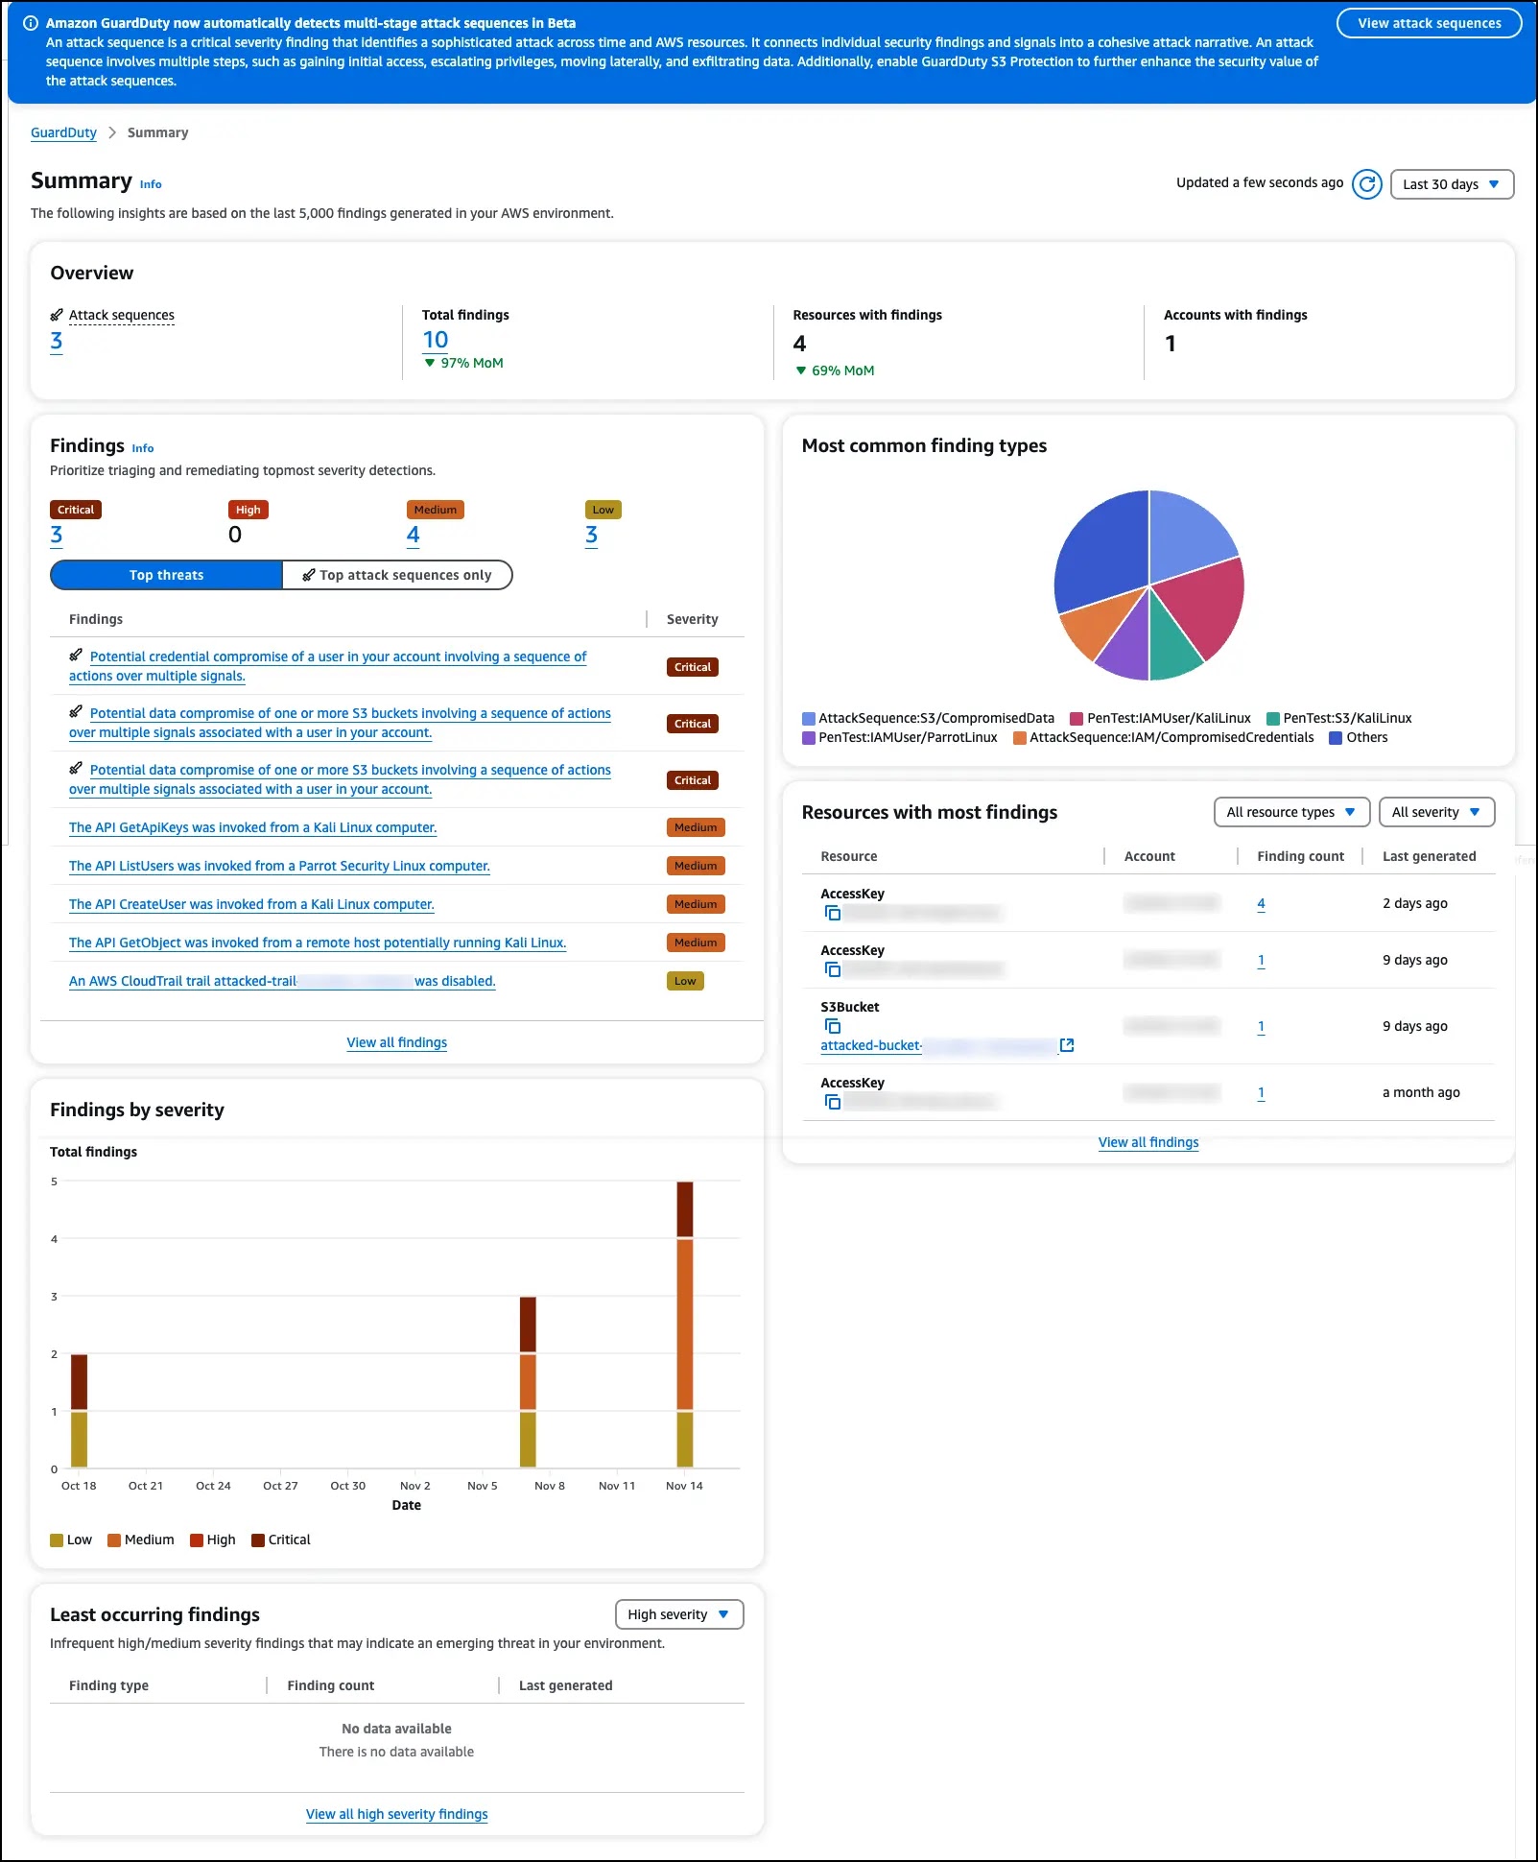Open the Last 30 days dropdown
1538x1862 pixels.
coord(1452,184)
